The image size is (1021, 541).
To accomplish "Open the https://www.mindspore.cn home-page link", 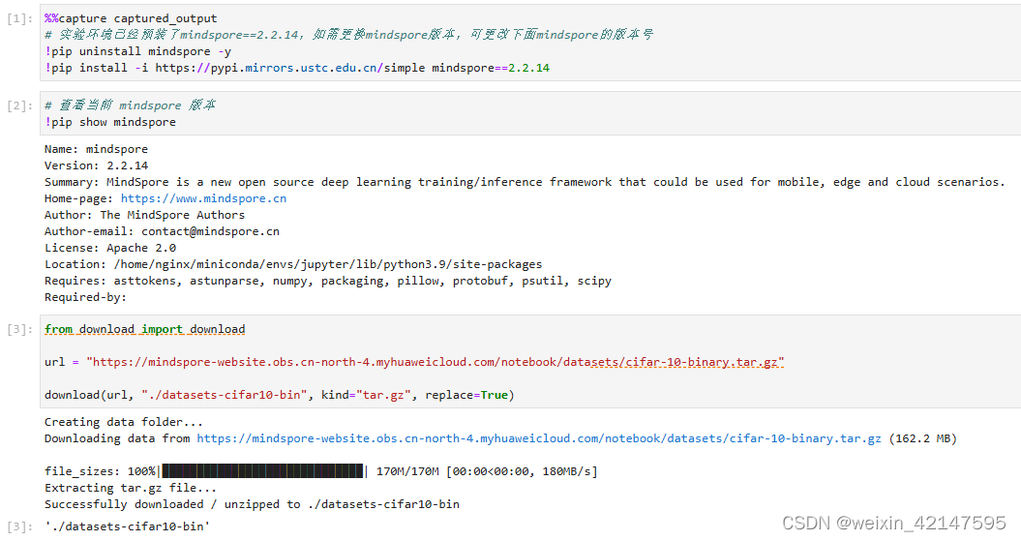I will (203, 198).
